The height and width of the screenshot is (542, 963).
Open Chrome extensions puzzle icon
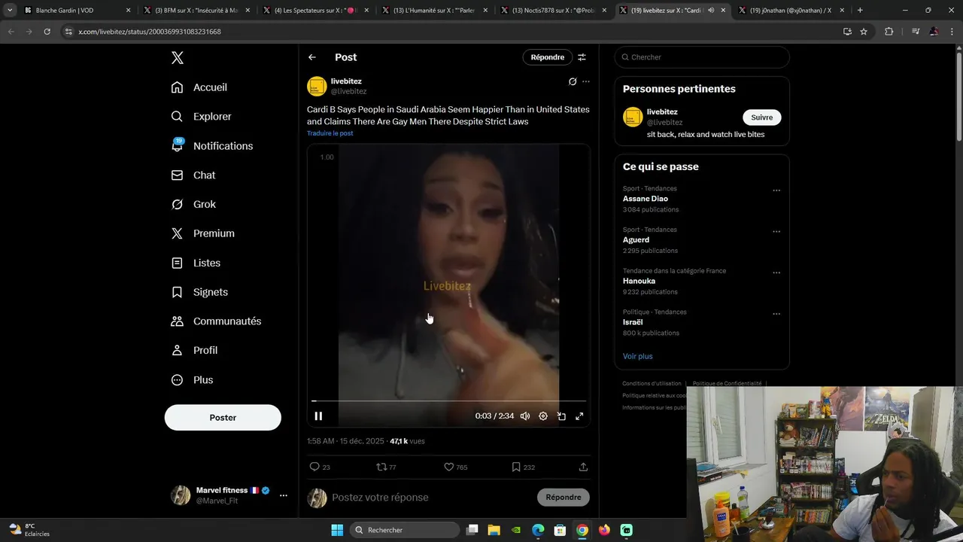(x=889, y=32)
